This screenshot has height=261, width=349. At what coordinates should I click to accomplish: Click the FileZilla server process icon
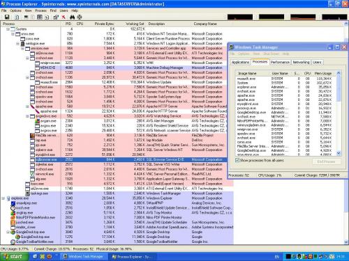pyautogui.click(x=33, y=135)
